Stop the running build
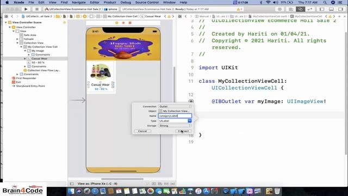The width and height of the screenshot is (348, 196). pyautogui.click(x=37, y=9)
